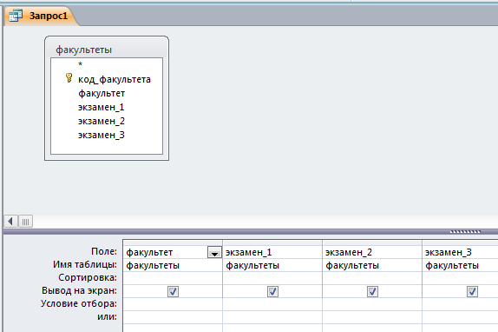This screenshot has width=498, height=332.
Task: Select экзамен_3 in the факультеты field list
Action: [102, 136]
